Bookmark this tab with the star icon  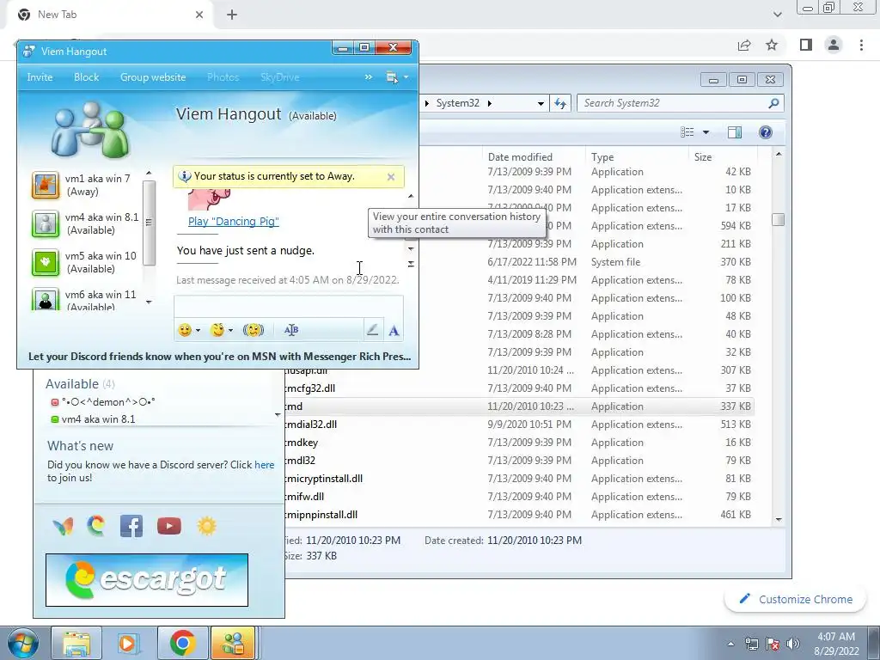coord(772,45)
